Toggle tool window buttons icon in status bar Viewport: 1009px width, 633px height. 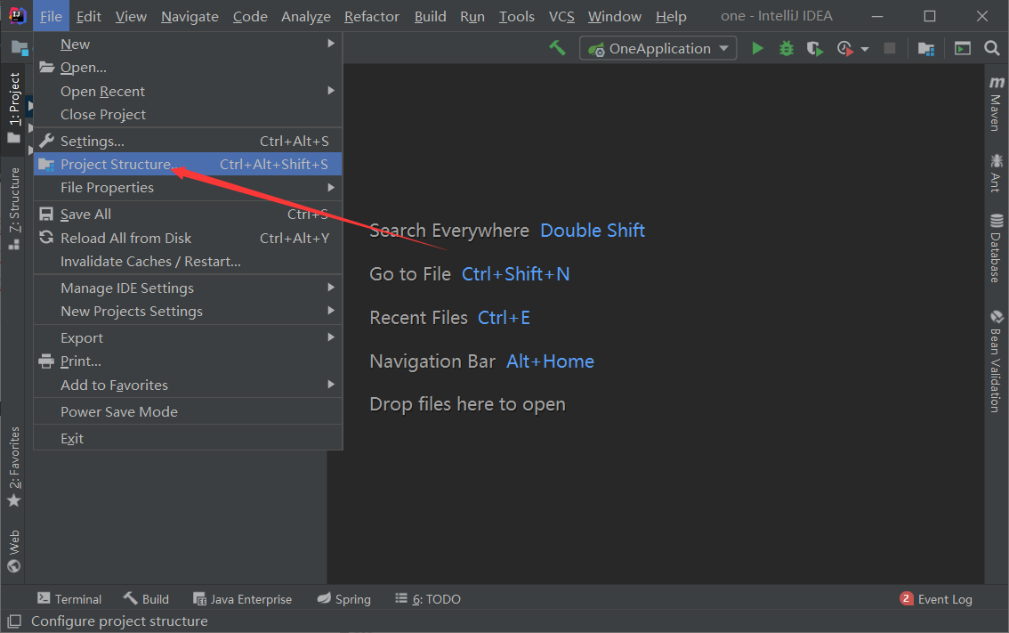(x=14, y=621)
